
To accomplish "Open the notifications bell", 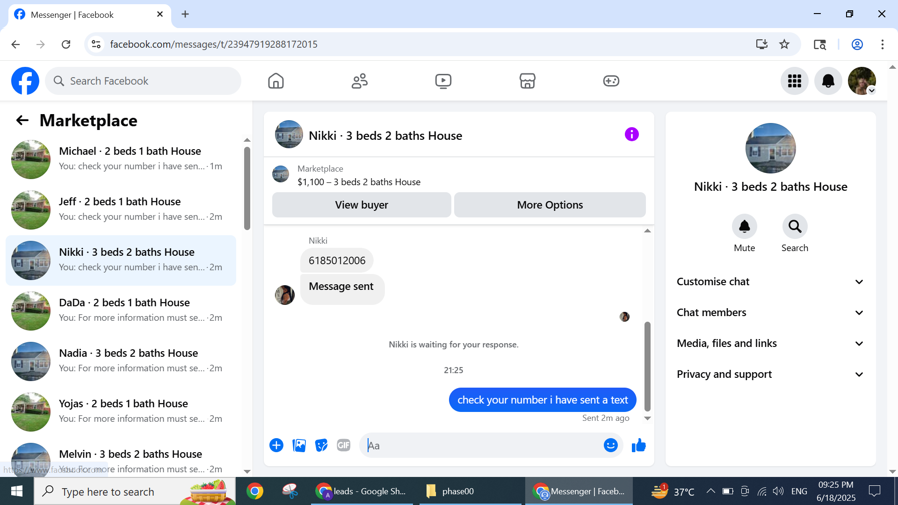I will [828, 81].
